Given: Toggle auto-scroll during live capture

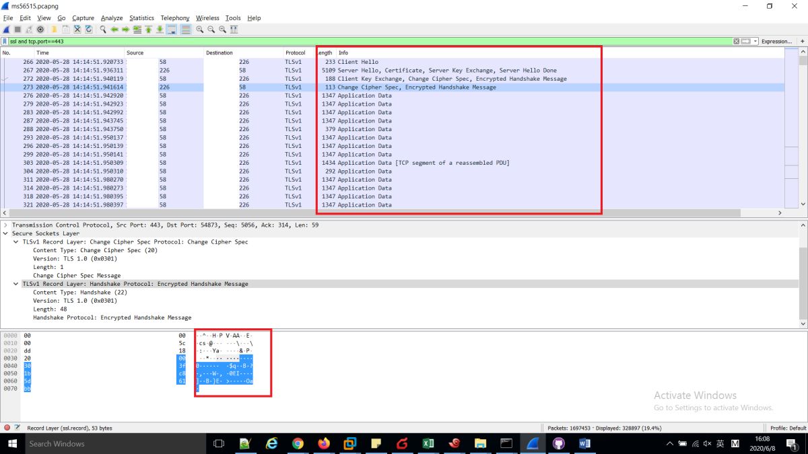Looking at the screenshot, I should 172,30.
